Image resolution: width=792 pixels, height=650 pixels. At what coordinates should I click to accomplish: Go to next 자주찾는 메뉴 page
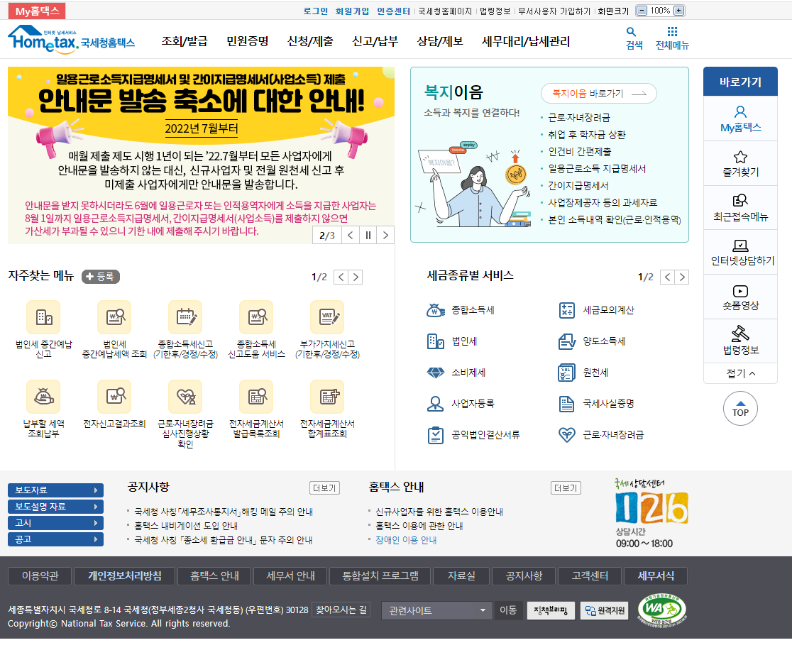pyautogui.click(x=356, y=277)
